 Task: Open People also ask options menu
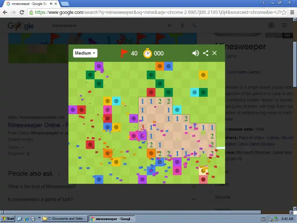pyautogui.click(x=59, y=174)
